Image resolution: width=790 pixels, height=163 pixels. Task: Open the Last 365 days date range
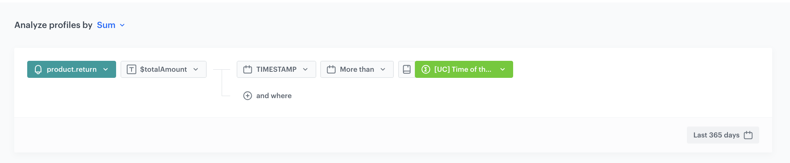(716, 135)
